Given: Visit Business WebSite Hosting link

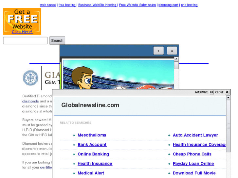Looking at the screenshot, I should pyautogui.click(x=97, y=5).
